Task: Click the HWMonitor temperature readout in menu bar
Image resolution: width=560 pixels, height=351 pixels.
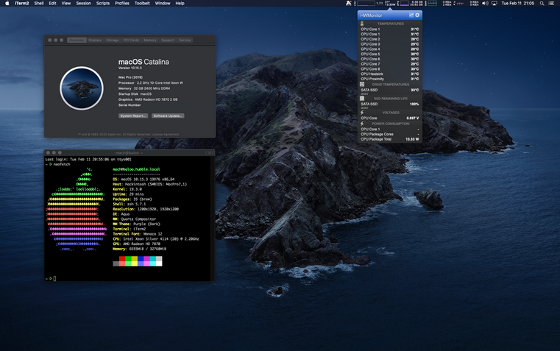Action: coord(391,3)
